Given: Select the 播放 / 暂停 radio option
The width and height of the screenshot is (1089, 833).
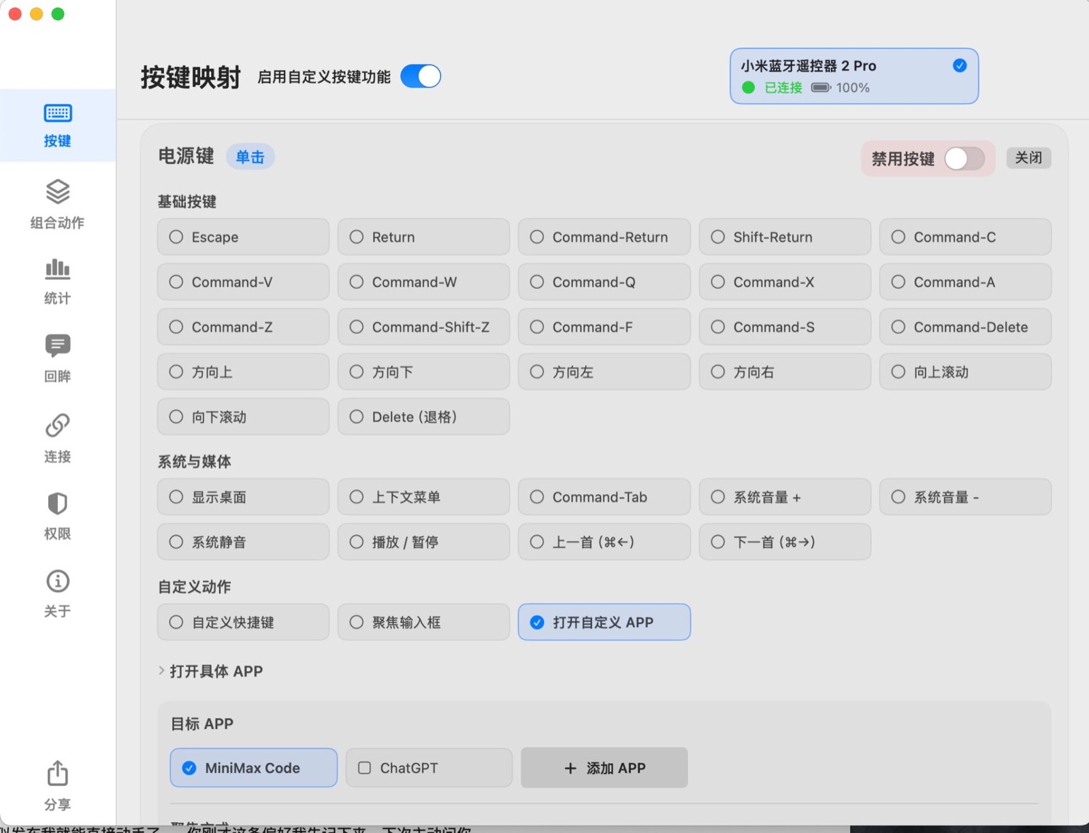Looking at the screenshot, I should coord(423,542).
